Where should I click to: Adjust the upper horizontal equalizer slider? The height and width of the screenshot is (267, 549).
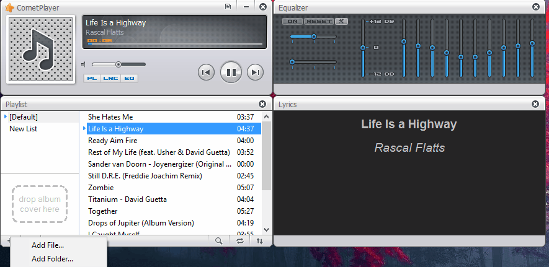[x=313, y=37]
